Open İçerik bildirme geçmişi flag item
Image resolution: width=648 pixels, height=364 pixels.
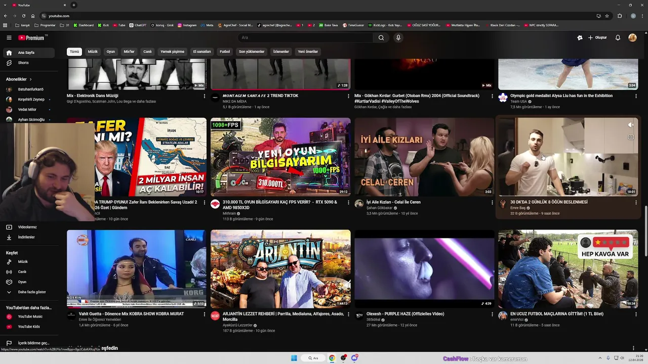tap(28, 343)
